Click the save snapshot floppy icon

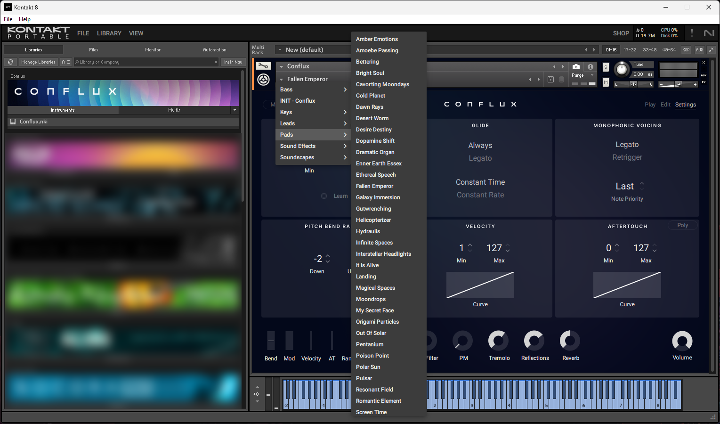550,80
